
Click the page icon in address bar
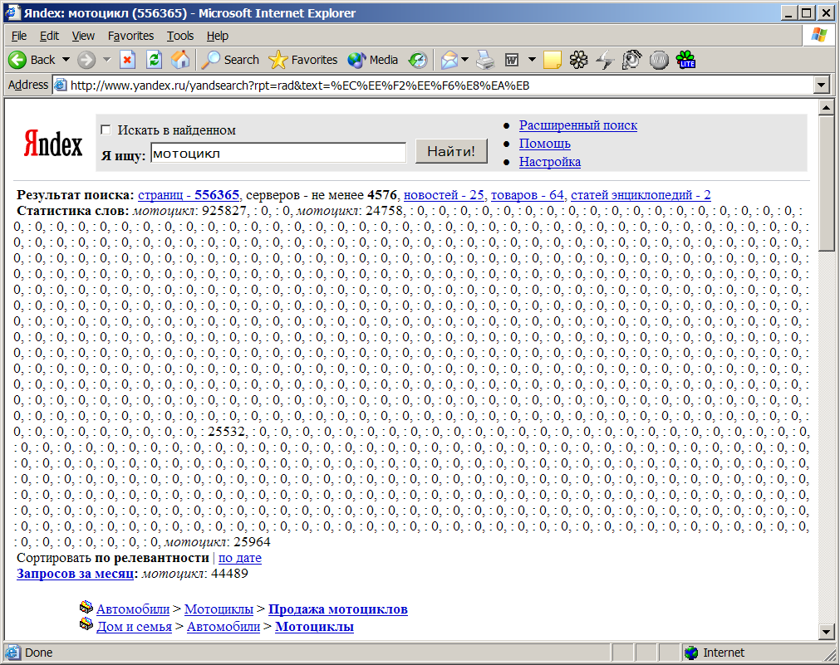coord(61,86)
